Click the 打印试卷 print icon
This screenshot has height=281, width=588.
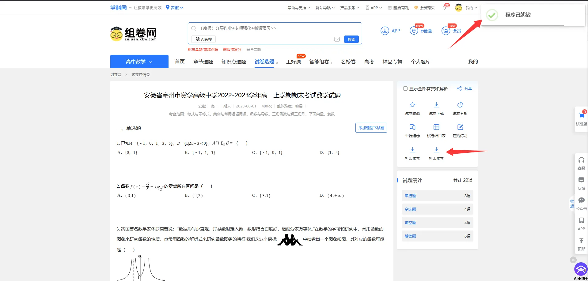[412, 150]
